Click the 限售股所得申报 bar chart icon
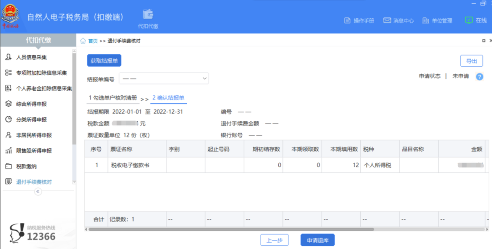Viewport: 492px width, 249px height. point(9,150)
